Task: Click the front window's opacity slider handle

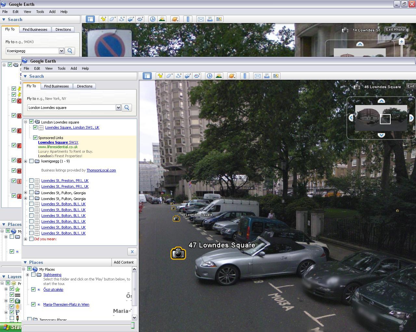Action: 133,326
